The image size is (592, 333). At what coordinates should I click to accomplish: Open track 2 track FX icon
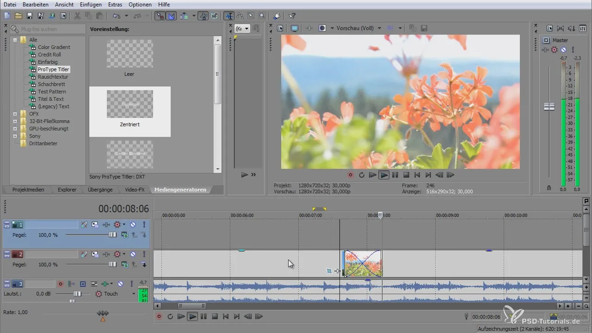(106, 254)
